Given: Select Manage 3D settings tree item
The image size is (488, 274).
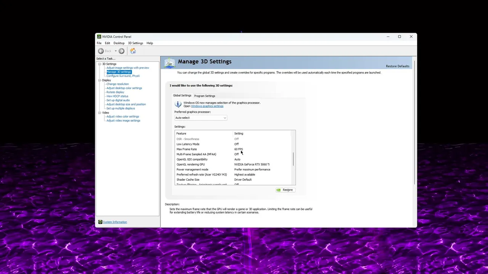Looking at the screenshot, I should click(x=119, y=72).
